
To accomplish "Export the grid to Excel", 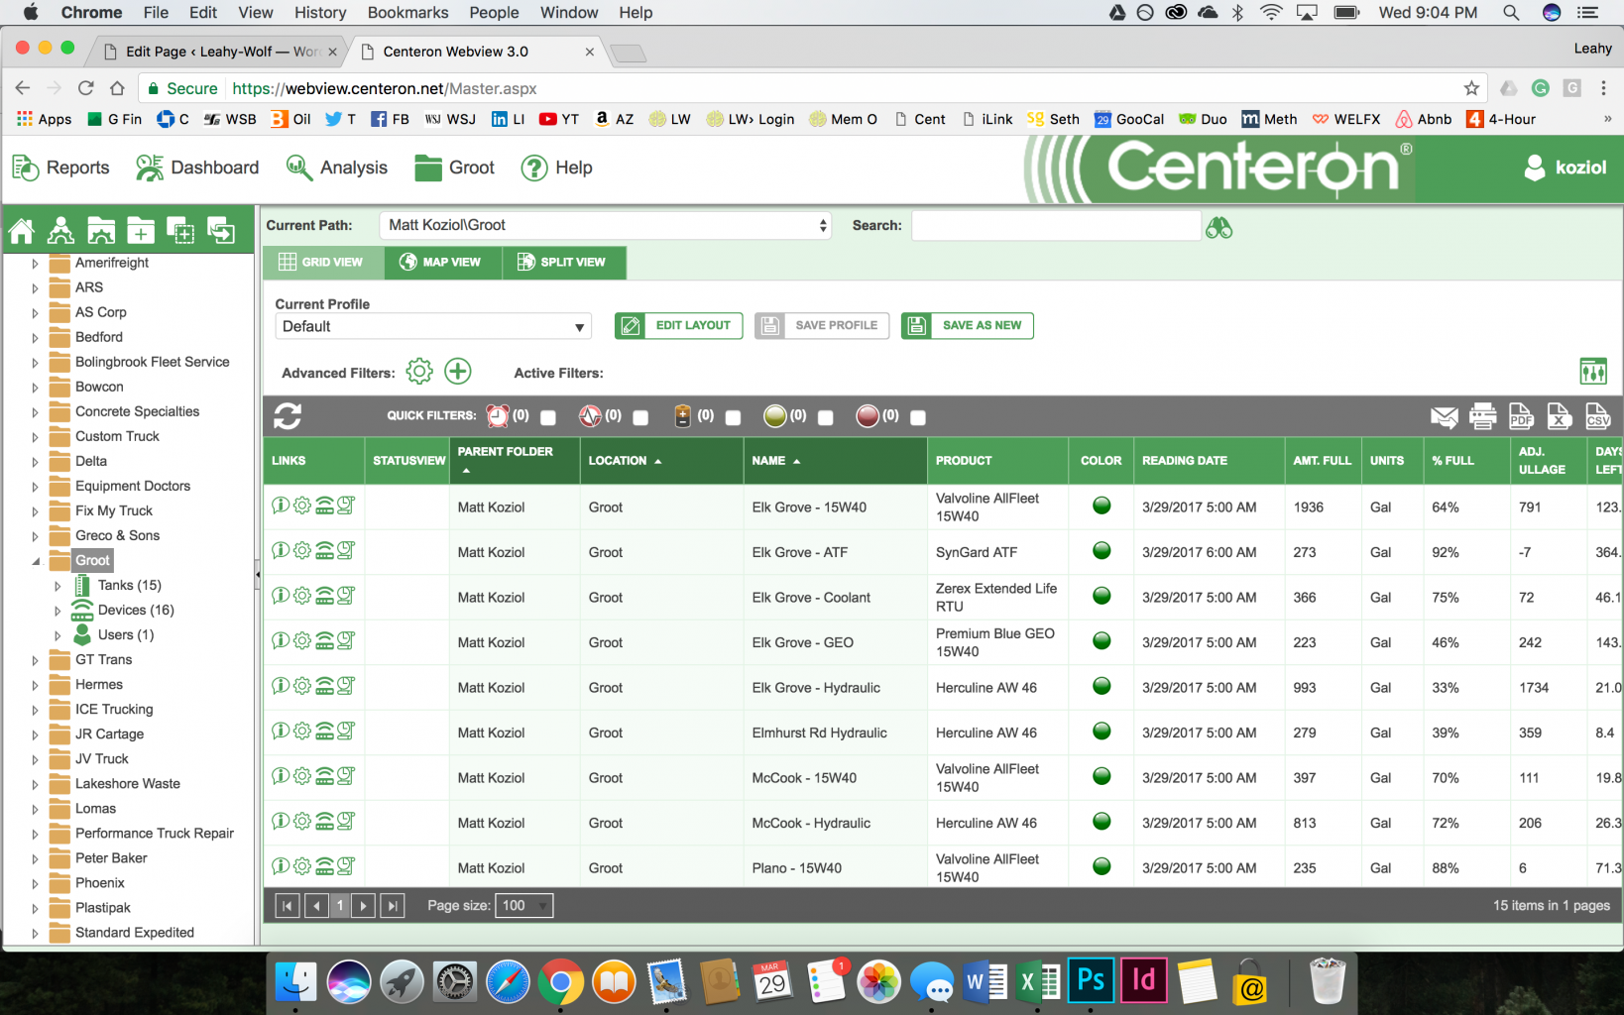I will coord(1560,416).
